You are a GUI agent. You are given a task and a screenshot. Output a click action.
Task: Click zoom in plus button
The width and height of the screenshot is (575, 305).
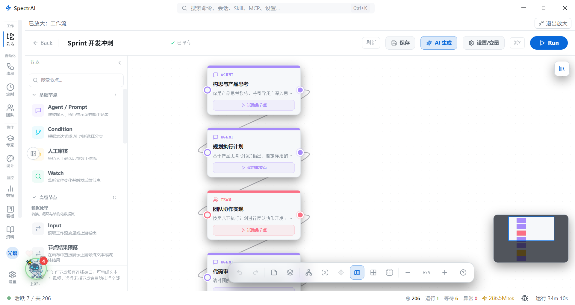445,272
